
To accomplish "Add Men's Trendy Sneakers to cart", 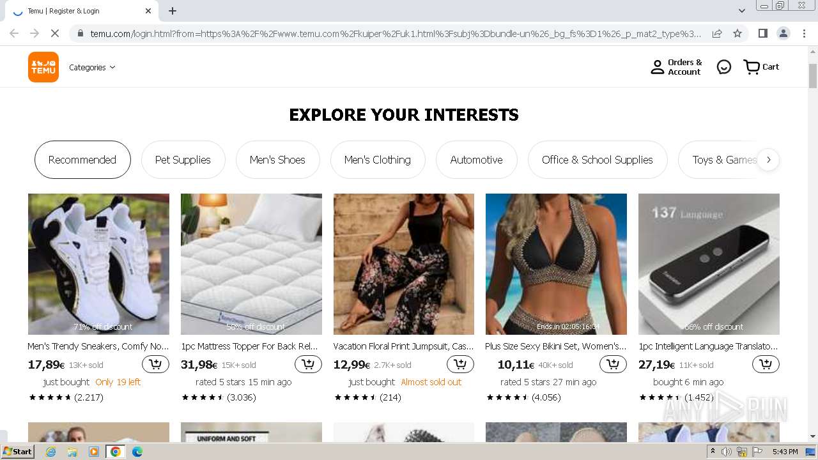I will click(155, 364).
